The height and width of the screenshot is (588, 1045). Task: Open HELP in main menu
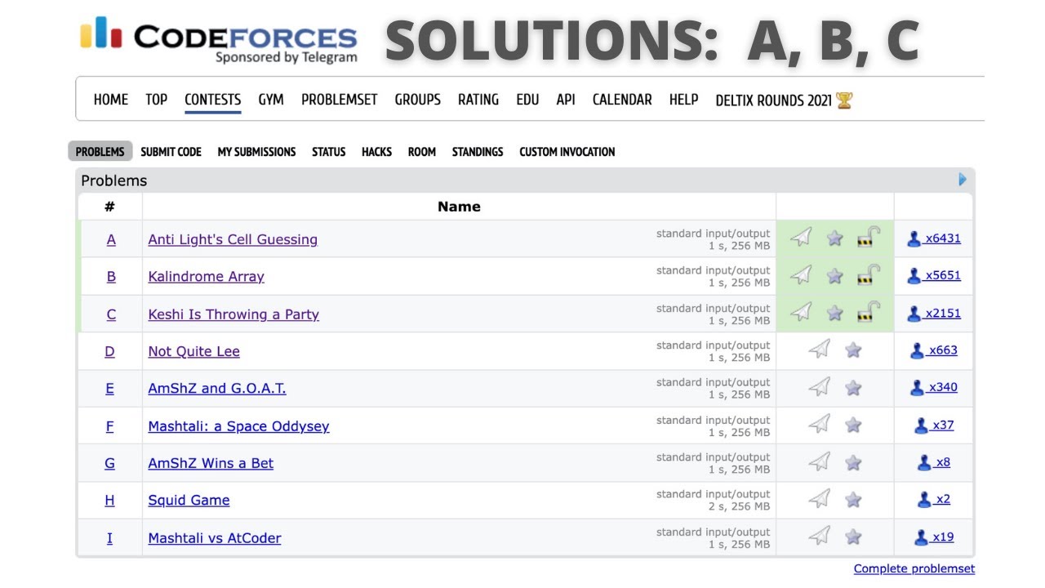point(683,100)
